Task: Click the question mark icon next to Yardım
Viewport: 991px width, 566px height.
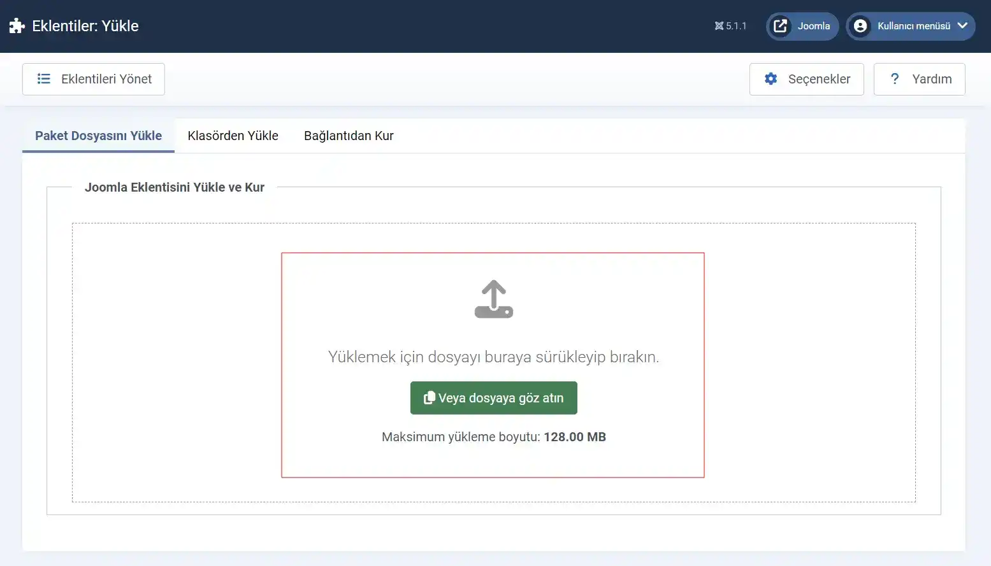Action: [895, 79]
